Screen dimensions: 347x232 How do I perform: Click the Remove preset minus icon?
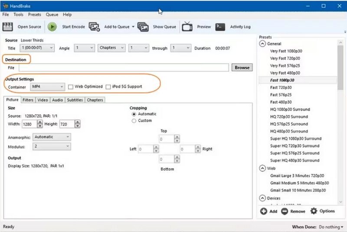[x=285, y=211]
